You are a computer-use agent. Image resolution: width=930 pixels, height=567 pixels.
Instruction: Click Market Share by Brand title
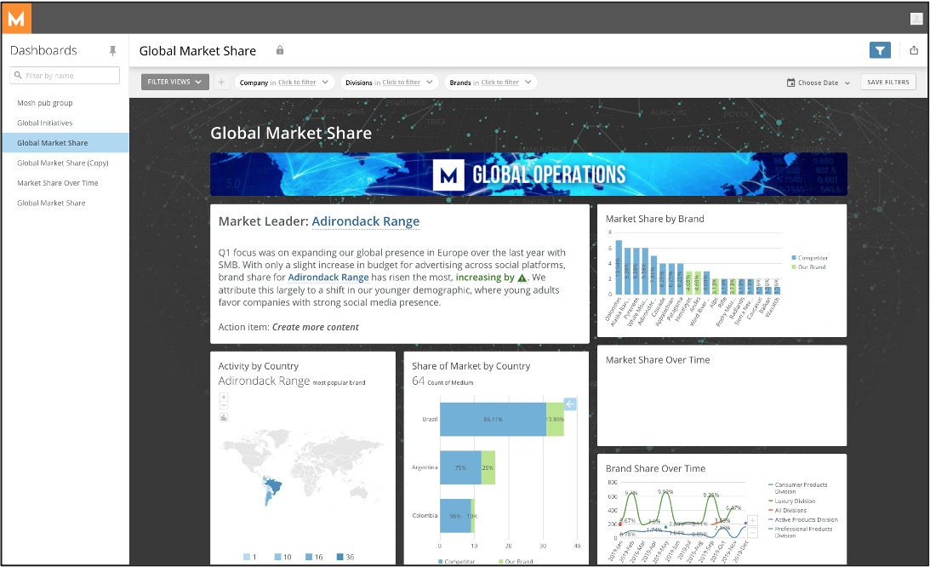coord(655,219)
